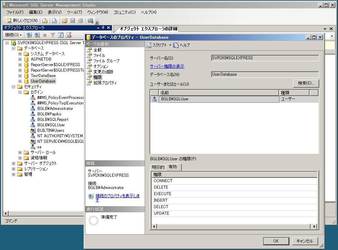This screenshot has width=338, height=250.
Task: Select the EXECUTE permission row
Action: [x=234, y=194]
